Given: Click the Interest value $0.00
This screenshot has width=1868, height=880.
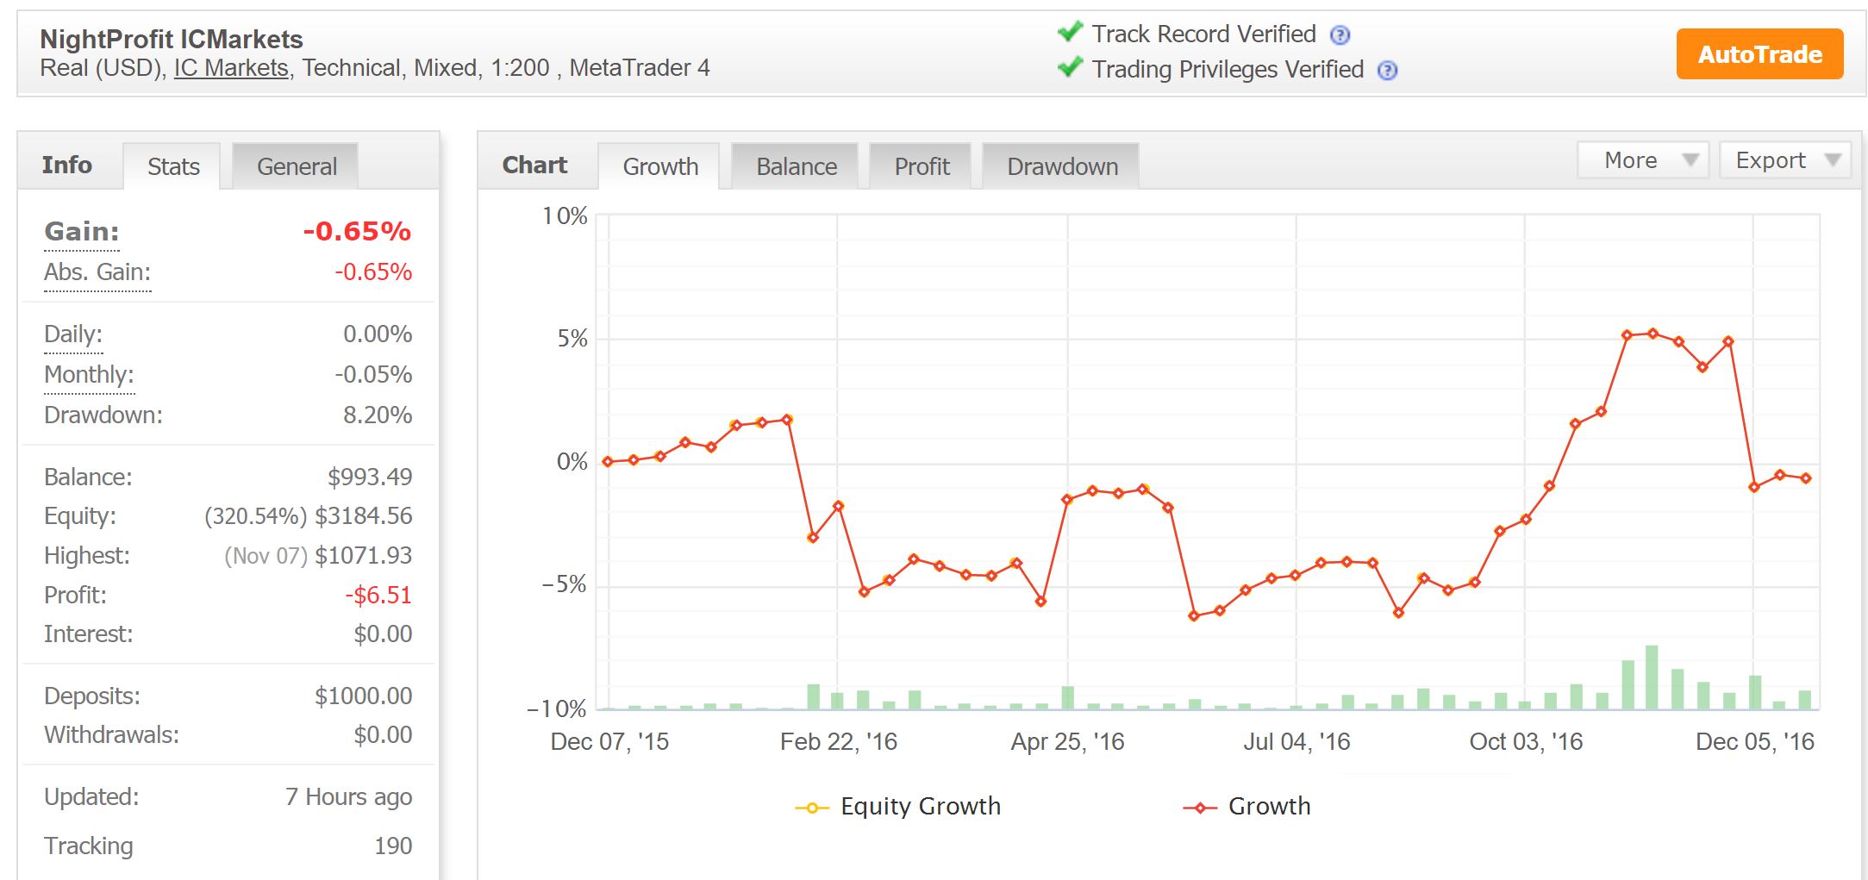Looking at the screenshot, I should [383, 634].
